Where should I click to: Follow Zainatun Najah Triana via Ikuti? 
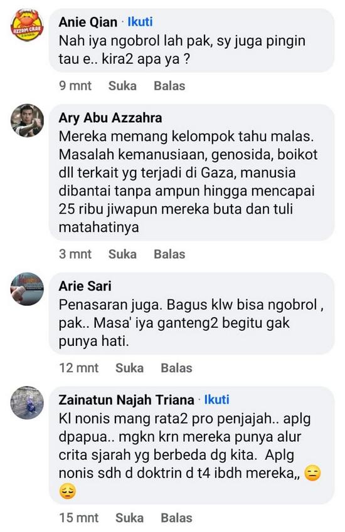tap(216, 399)
